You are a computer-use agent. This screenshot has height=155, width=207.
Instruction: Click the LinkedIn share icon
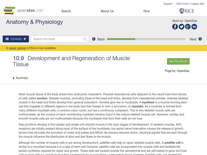click(x=194, y=27)
